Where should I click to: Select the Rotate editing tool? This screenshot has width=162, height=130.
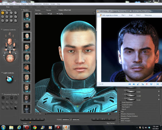[x=3, y=13]
